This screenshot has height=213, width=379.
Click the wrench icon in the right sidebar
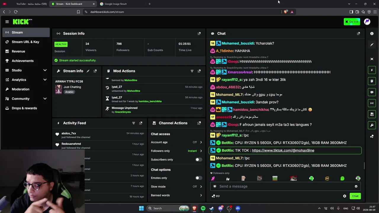(x=372, y=125)
